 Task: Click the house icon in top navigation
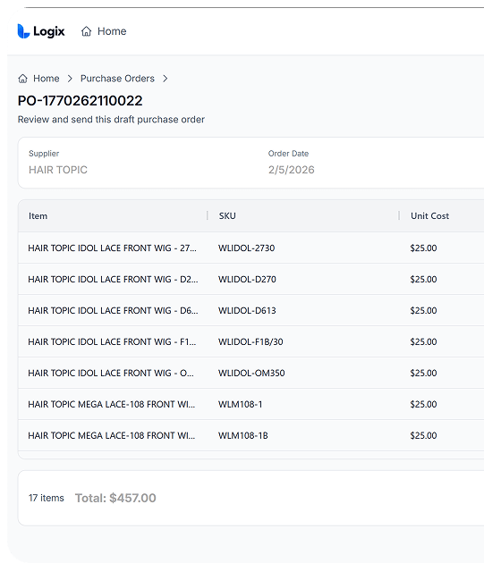point(86,31)
